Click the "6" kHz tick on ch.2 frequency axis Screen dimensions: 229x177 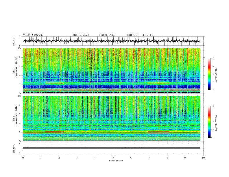coord(20,114)
